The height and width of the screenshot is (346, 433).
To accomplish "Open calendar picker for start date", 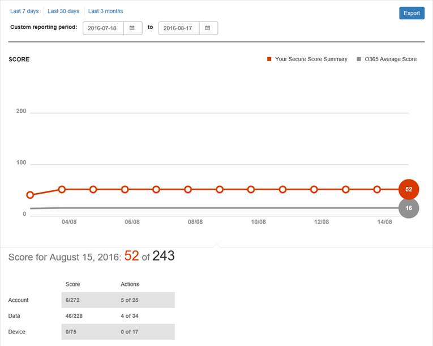I will point(132,28).
